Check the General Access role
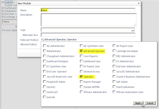 click(x=81, y=71)
